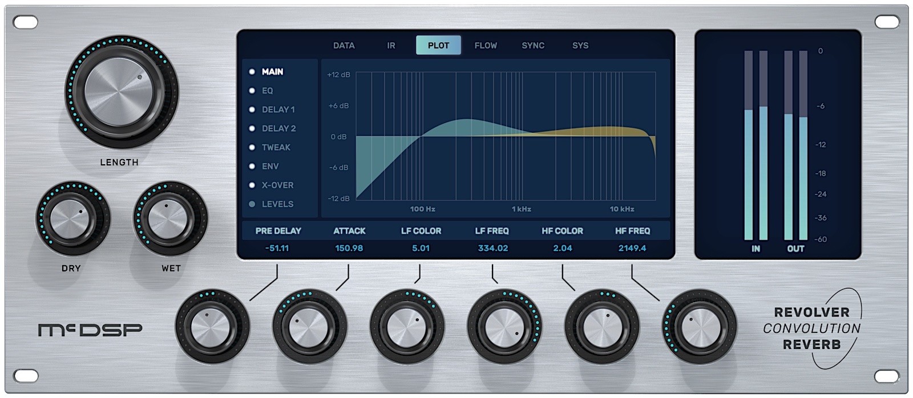
Task: Click the knob linked to LF FREQ
Action: click(x=504, y=327)
